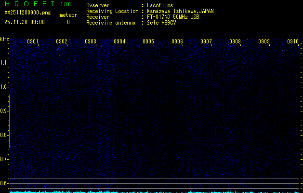Click the 0901 time marker
The width and height of the screenshot is (303, 193).
(x=33, y=42)
